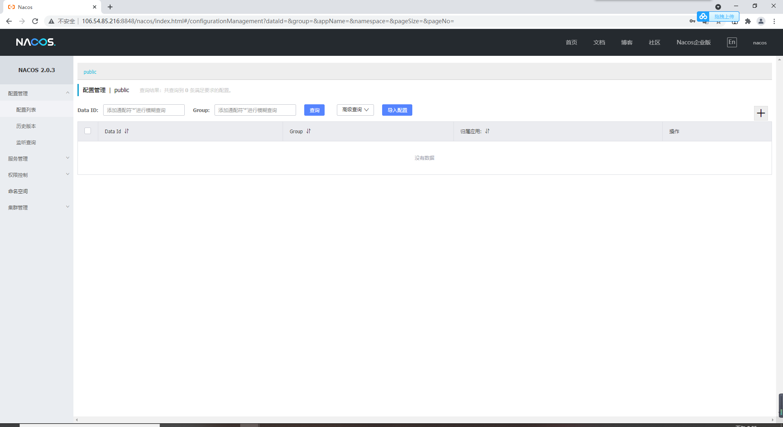Click the plus icon to create configuration
The width and height of the screenshot is (783, 427).
(761, 113)
